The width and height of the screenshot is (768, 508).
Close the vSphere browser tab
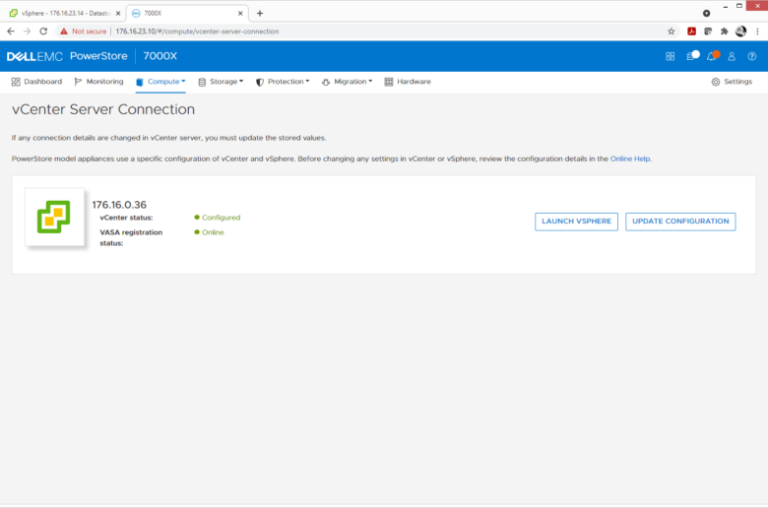tap(118, 13)
